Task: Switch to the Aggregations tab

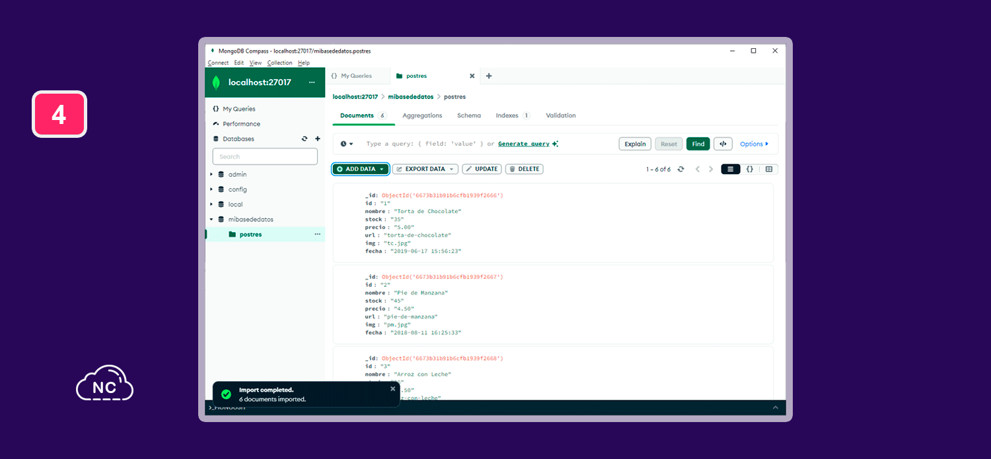Action: tap(422, 116)
